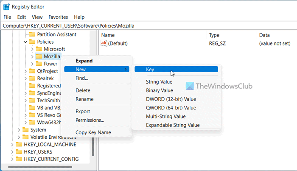Click the System folder icon
The height and width of the screenshot is (171, 297).
25,130
